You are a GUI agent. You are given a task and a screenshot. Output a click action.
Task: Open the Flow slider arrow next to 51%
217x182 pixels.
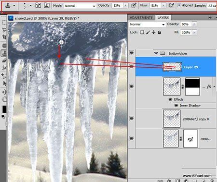[x=163, y=6]
